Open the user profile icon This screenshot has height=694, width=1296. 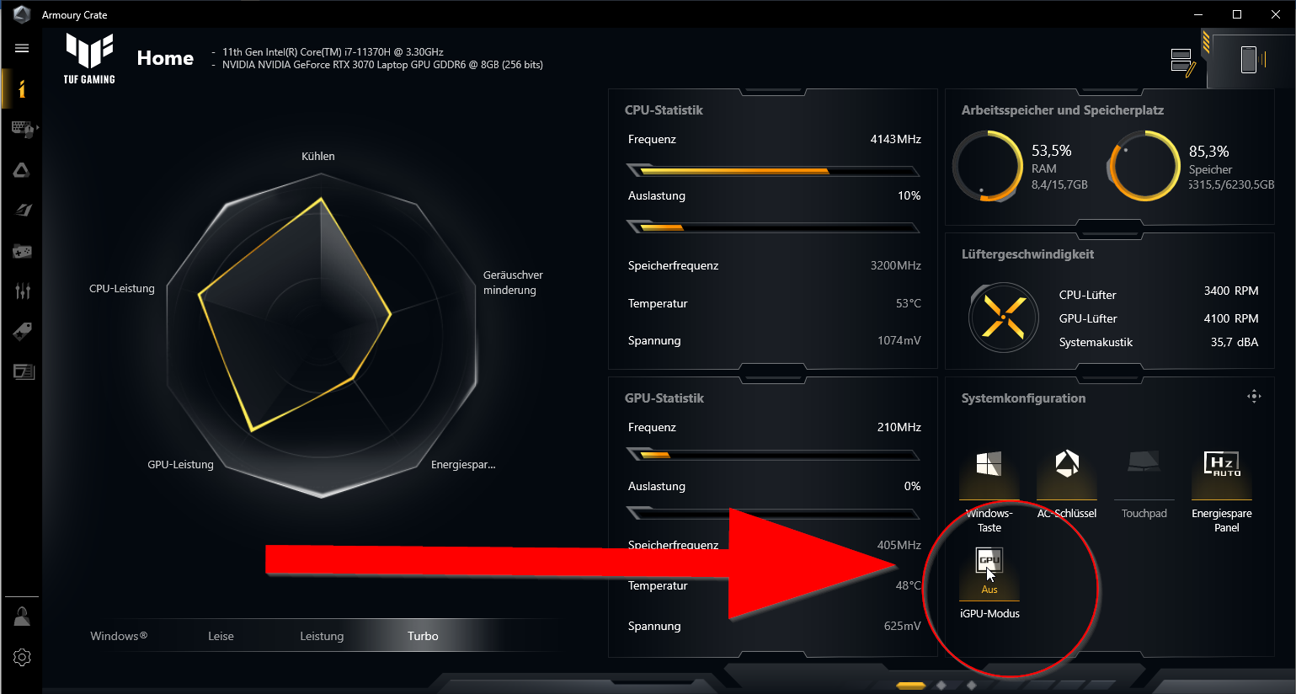[22, 617]
